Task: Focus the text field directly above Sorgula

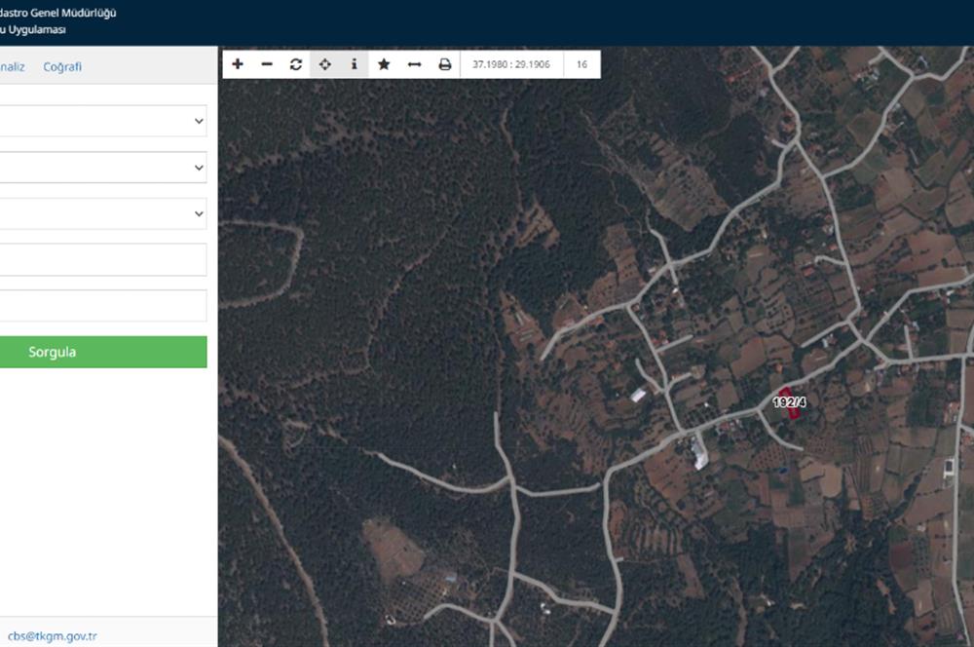Action: 103,305
